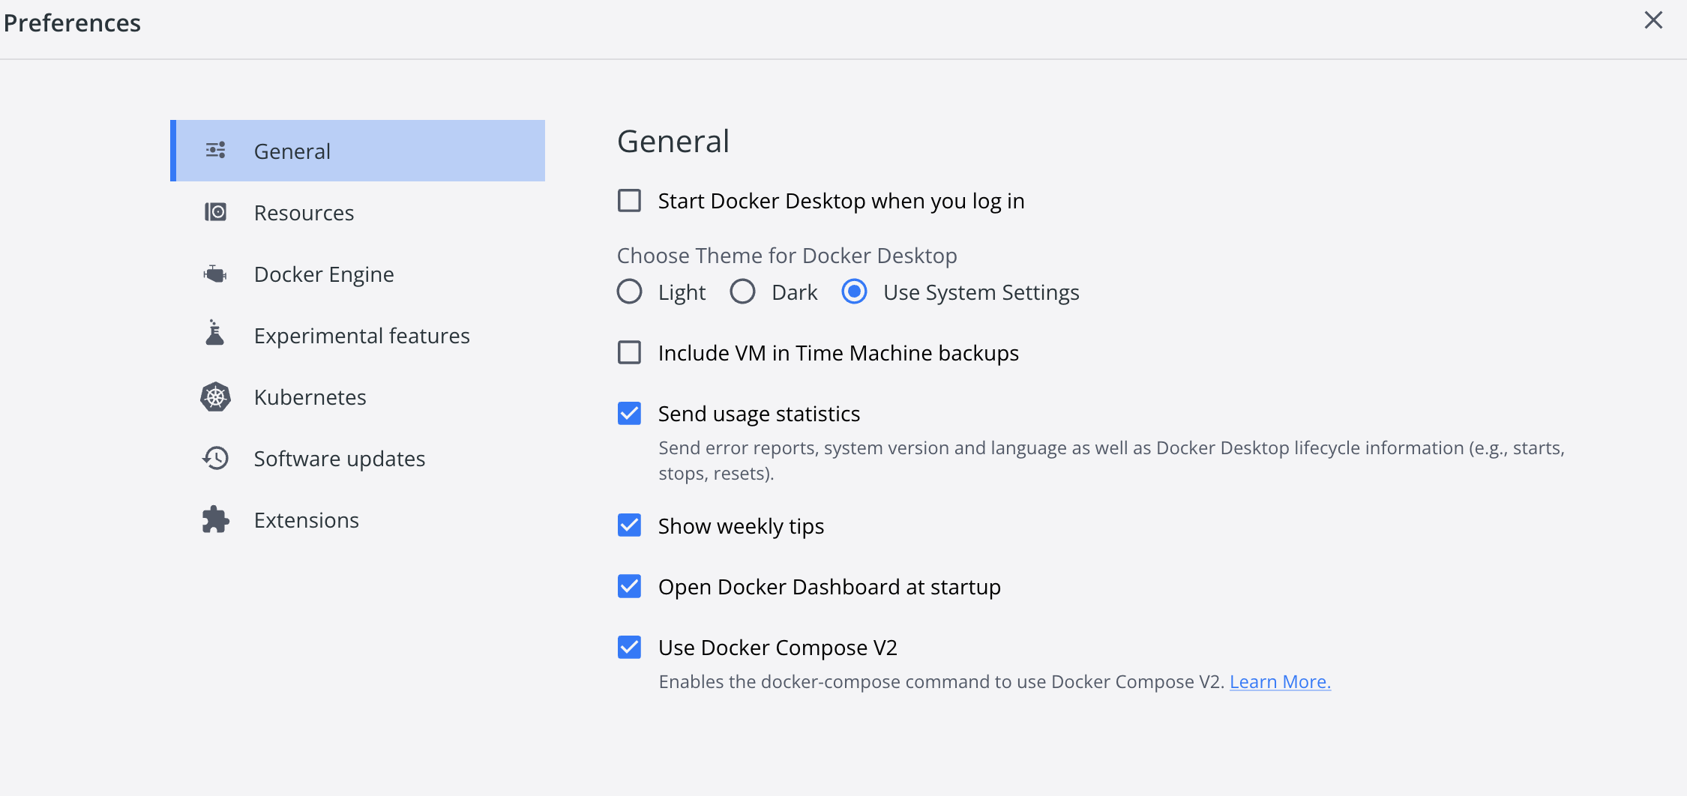
Task: Uncheck Send usage statistics
Action: pyautogui.click(x=629, y=413)
